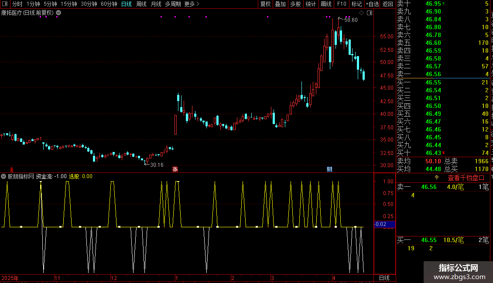
Task: Open F10 company info
Action: [342, 4]
